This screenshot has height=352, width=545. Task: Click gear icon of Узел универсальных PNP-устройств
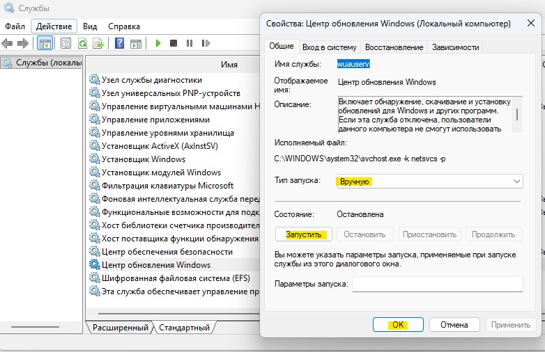(x=95, y=93)
